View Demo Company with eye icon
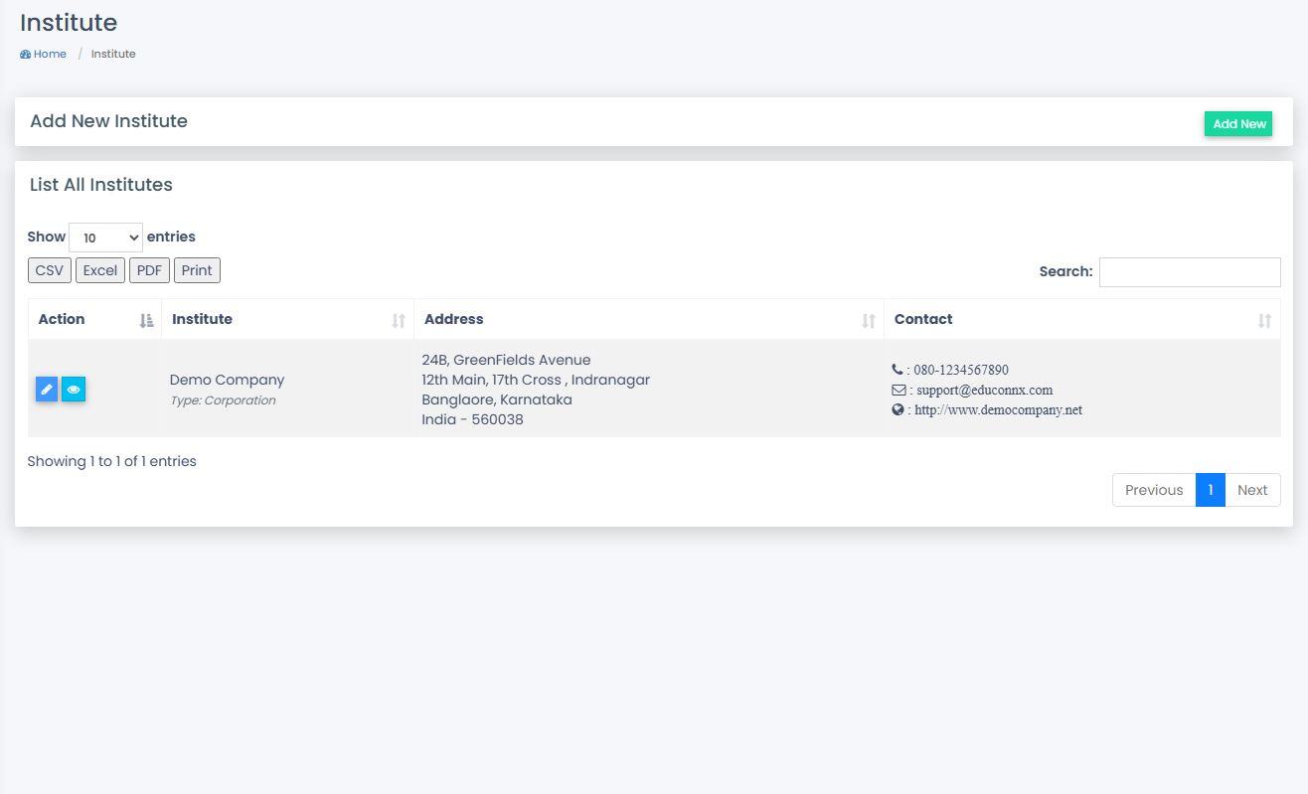 click(74, 390)
